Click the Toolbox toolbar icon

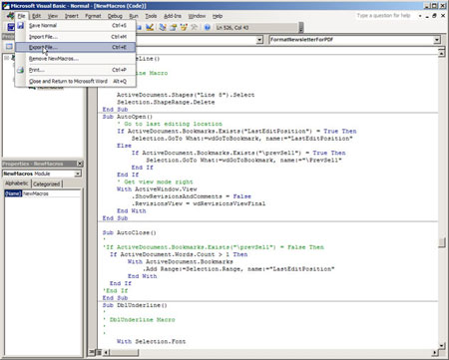pos(195,27)
